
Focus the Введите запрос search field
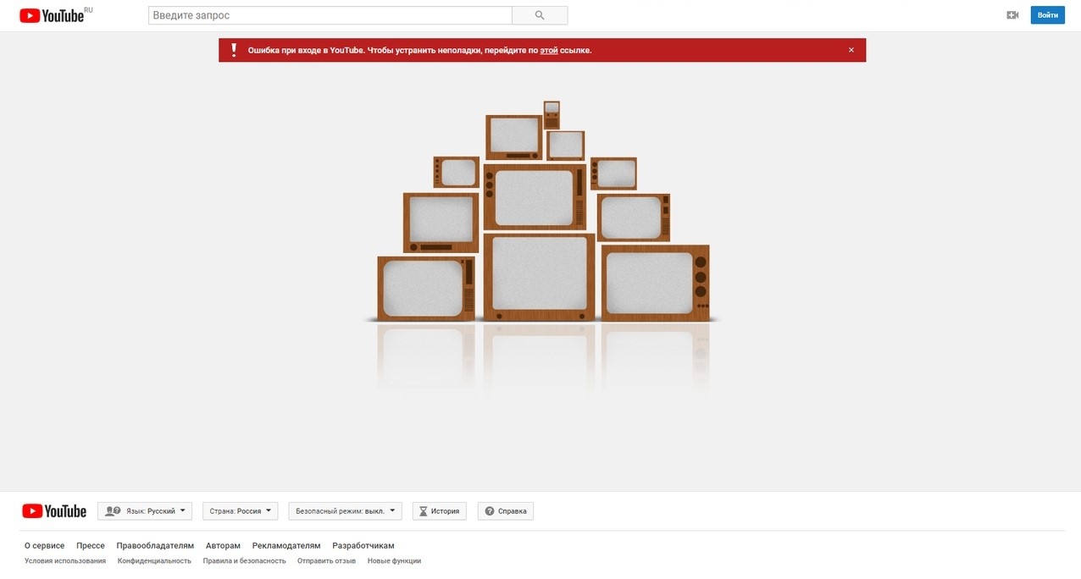[330, 15]
